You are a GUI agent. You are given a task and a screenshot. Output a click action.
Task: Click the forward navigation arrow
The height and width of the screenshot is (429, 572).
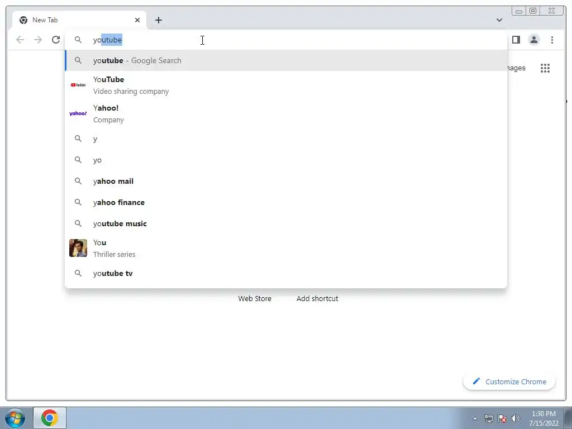[x=38, y=40]
